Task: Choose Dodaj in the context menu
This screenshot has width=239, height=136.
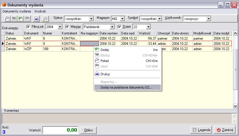Action: point(127,50)
